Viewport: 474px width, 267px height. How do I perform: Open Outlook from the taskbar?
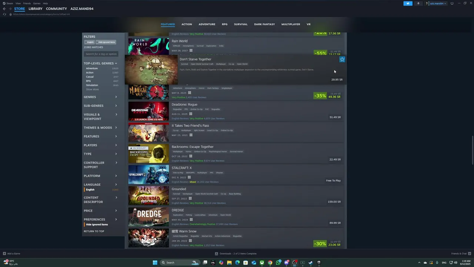(x=254, y=263)
